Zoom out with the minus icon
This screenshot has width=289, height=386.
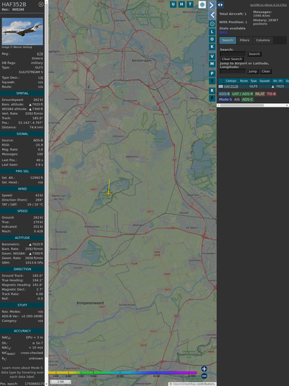pyautogui.click(x=204, y=376)
